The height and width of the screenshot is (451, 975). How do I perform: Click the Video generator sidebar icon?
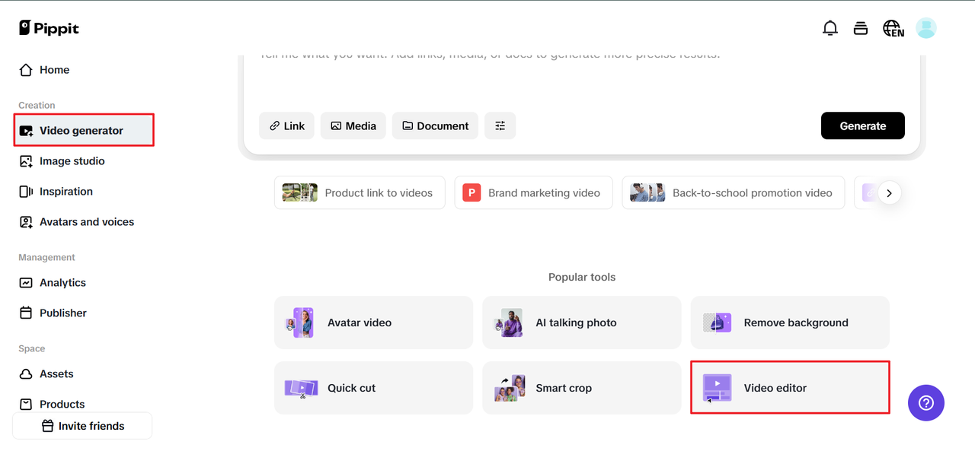pos(26,131)
